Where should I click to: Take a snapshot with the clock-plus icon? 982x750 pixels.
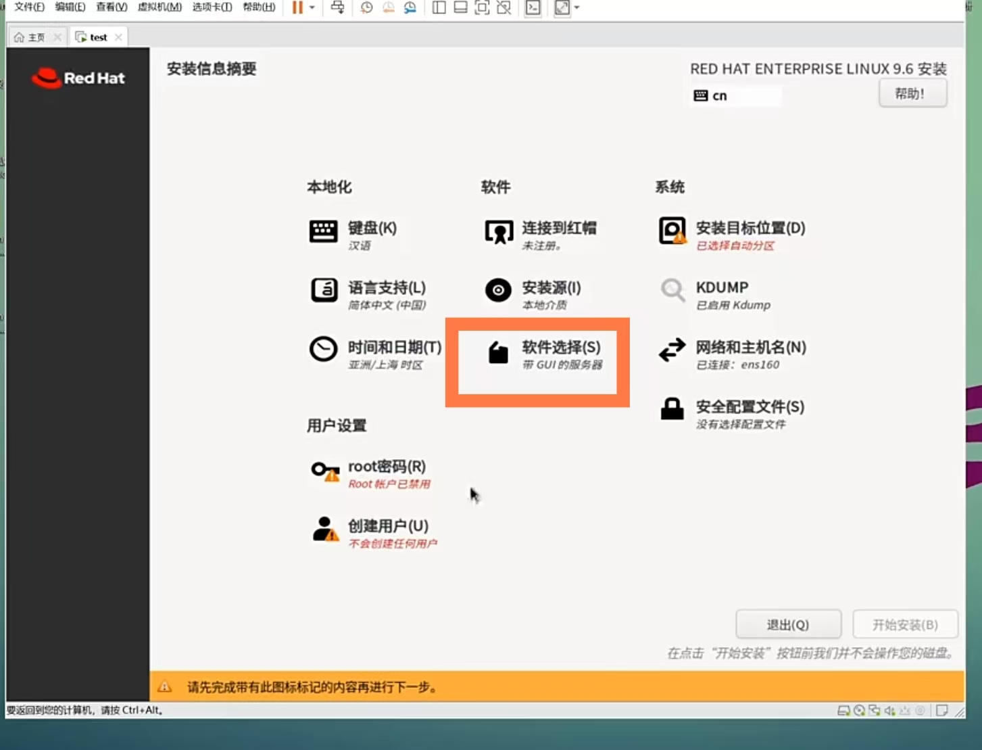coord(366,7)
